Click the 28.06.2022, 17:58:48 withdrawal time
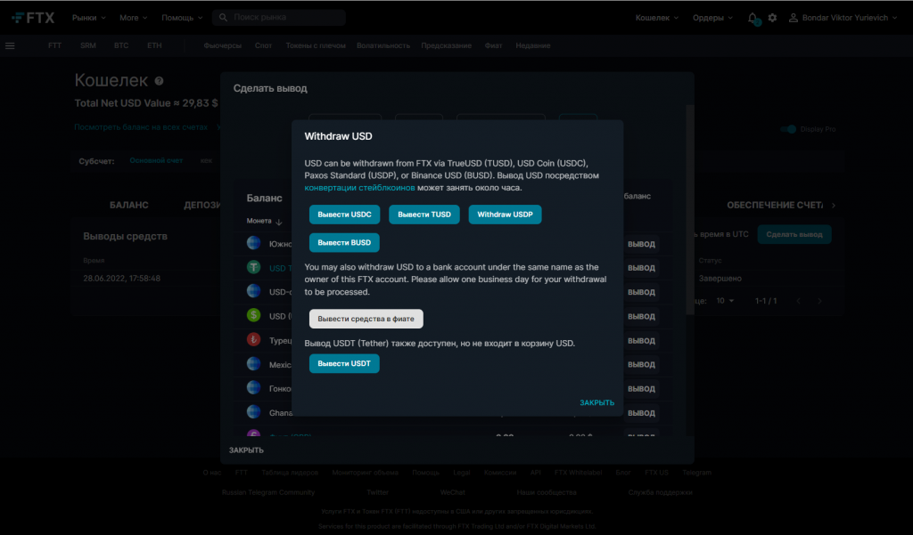The image size is (913, 535). 121,278
